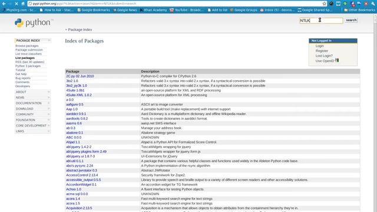Open RSS (last 40 updates) link
Screen dimensions: 377x212
point(29,62)
